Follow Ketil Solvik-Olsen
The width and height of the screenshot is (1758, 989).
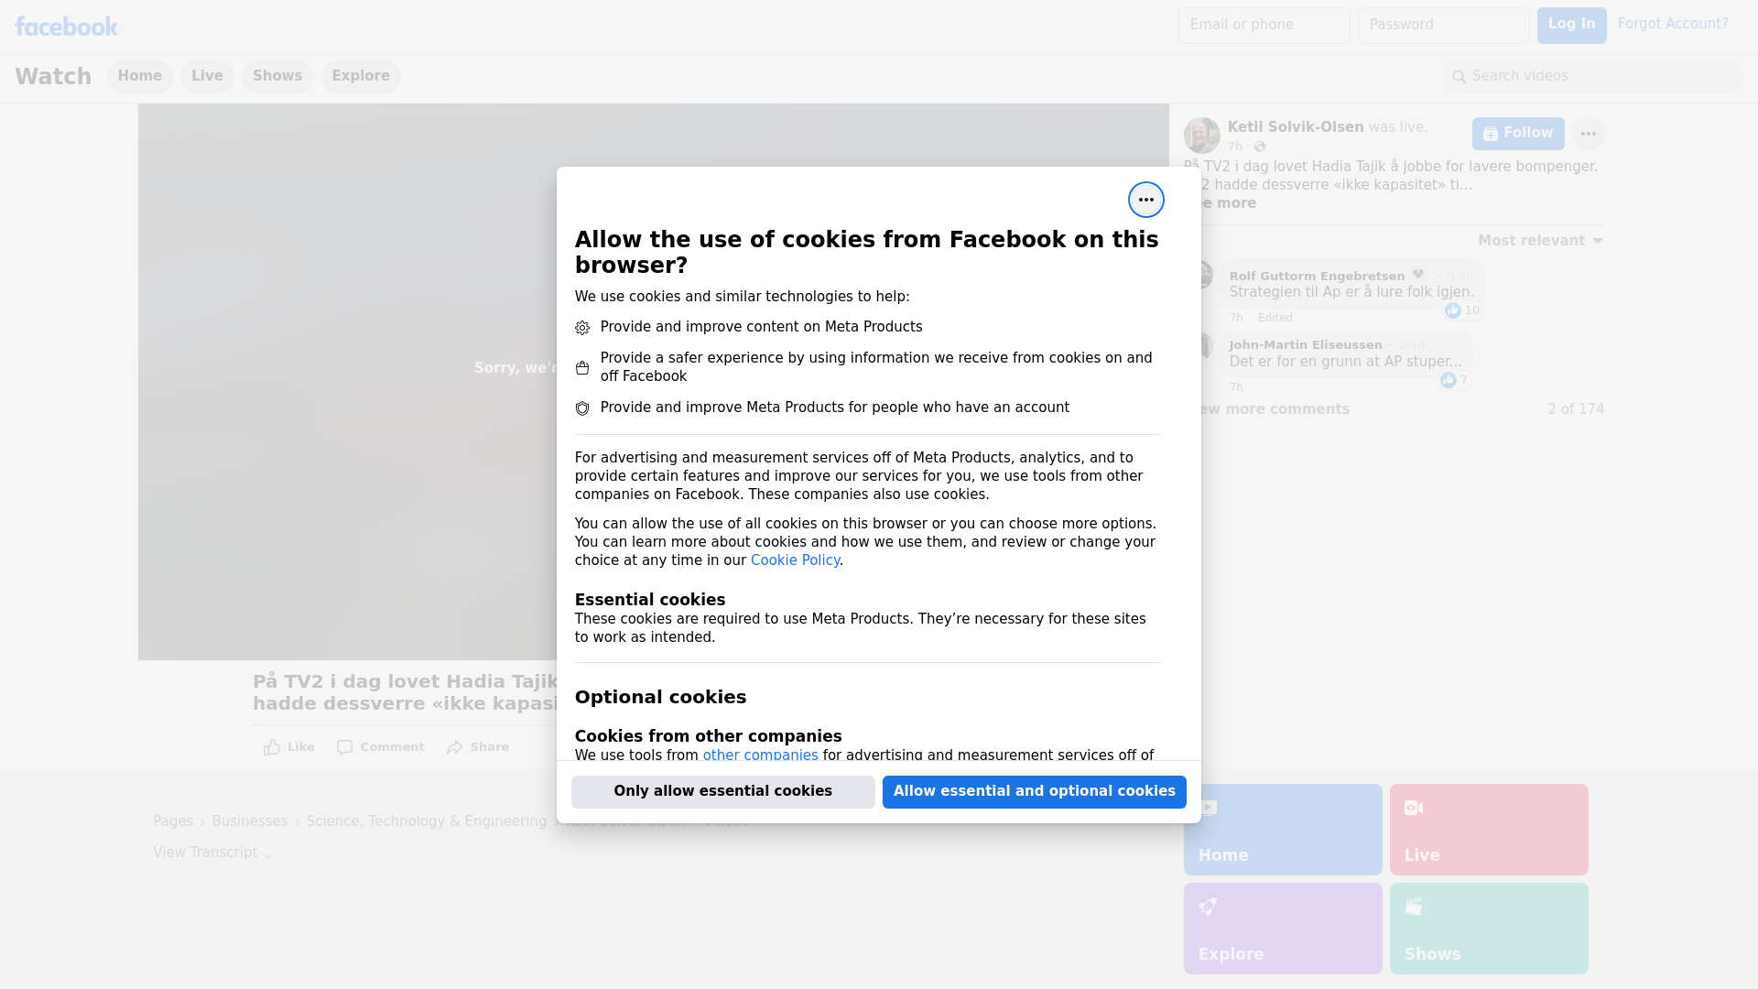(1518, 134)
